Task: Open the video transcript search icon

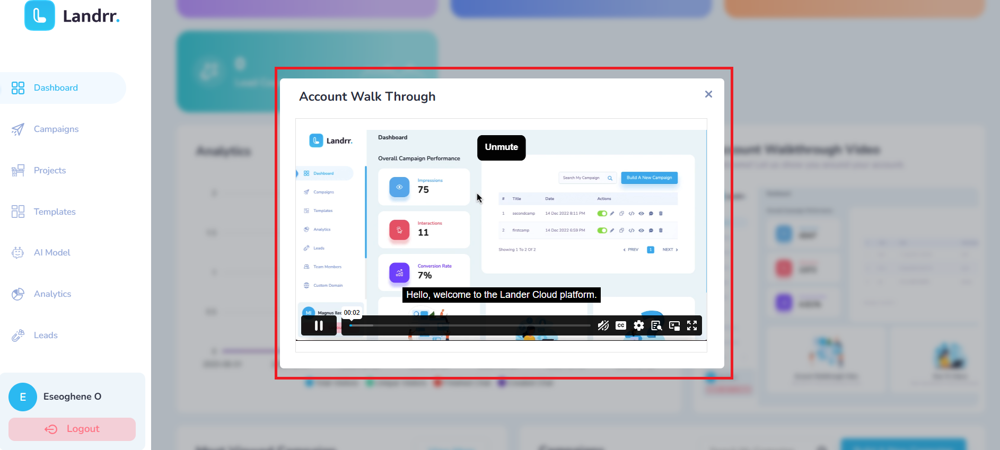Action: 656,325
